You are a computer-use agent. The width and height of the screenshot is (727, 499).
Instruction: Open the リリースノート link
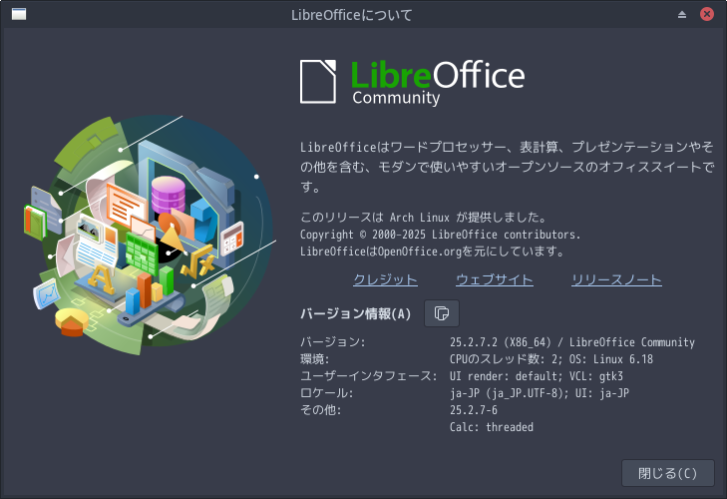(x=616, y=279)
